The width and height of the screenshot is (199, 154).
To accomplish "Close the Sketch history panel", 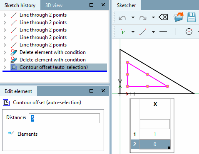I will pos(103,5).
